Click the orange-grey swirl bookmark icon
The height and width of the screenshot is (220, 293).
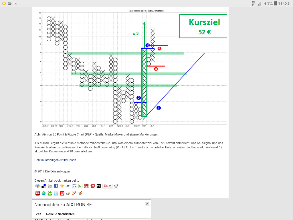(68, 193)
